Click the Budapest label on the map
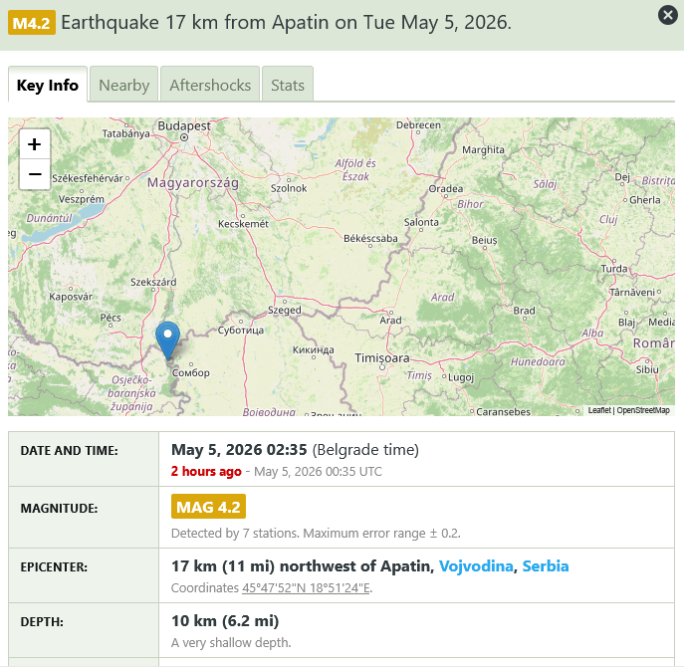Image resolution: width=684 pixels, height=667 pixels. pyautogui.click(x=184, y=126)
